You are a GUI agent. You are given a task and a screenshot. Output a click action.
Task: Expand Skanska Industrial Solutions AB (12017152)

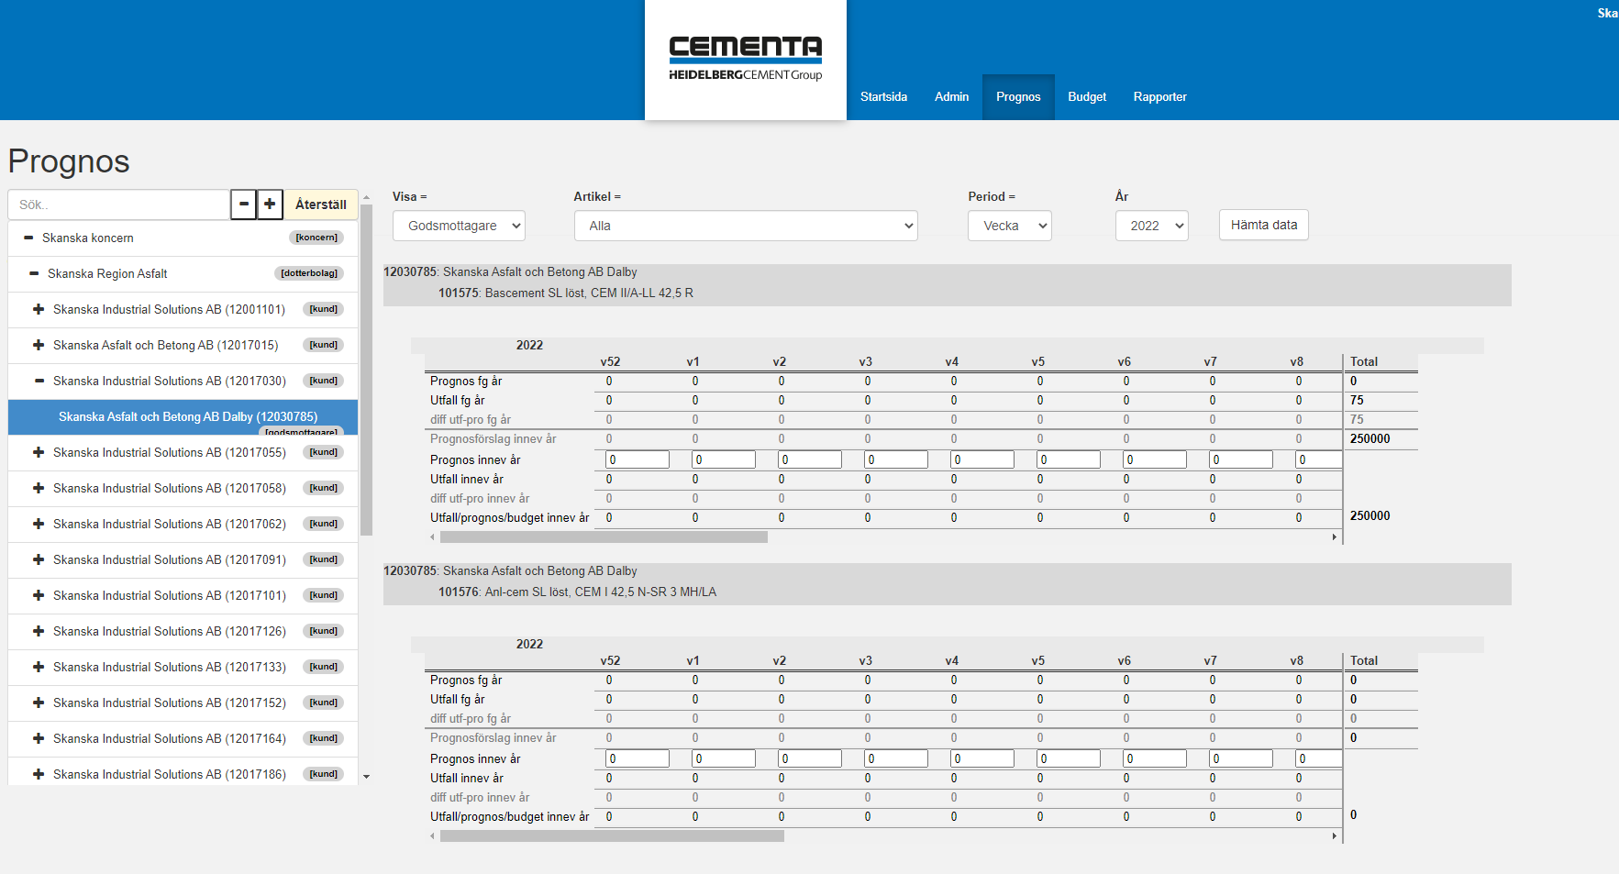[39, 703]
